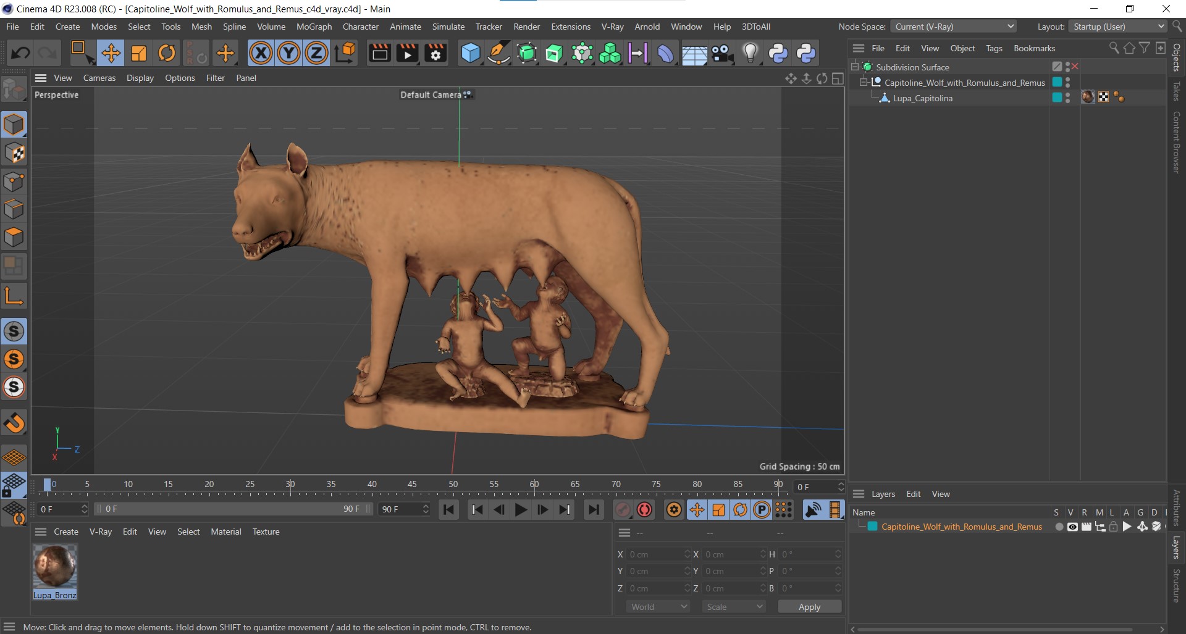Screen dimensions: 1186x634
Task: Toggle Enable Snap magnet icon
Action: point(14,423)
